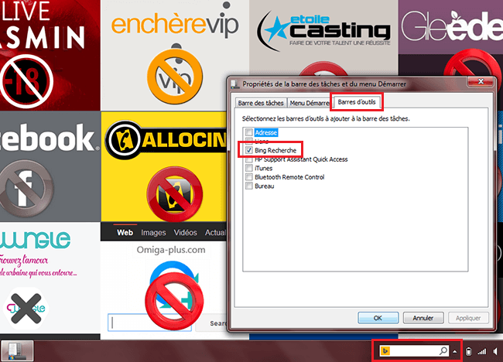This screenshot has height=362, width=503.
Task: Show hidden tray icons arrow
Action: [455, 351]
